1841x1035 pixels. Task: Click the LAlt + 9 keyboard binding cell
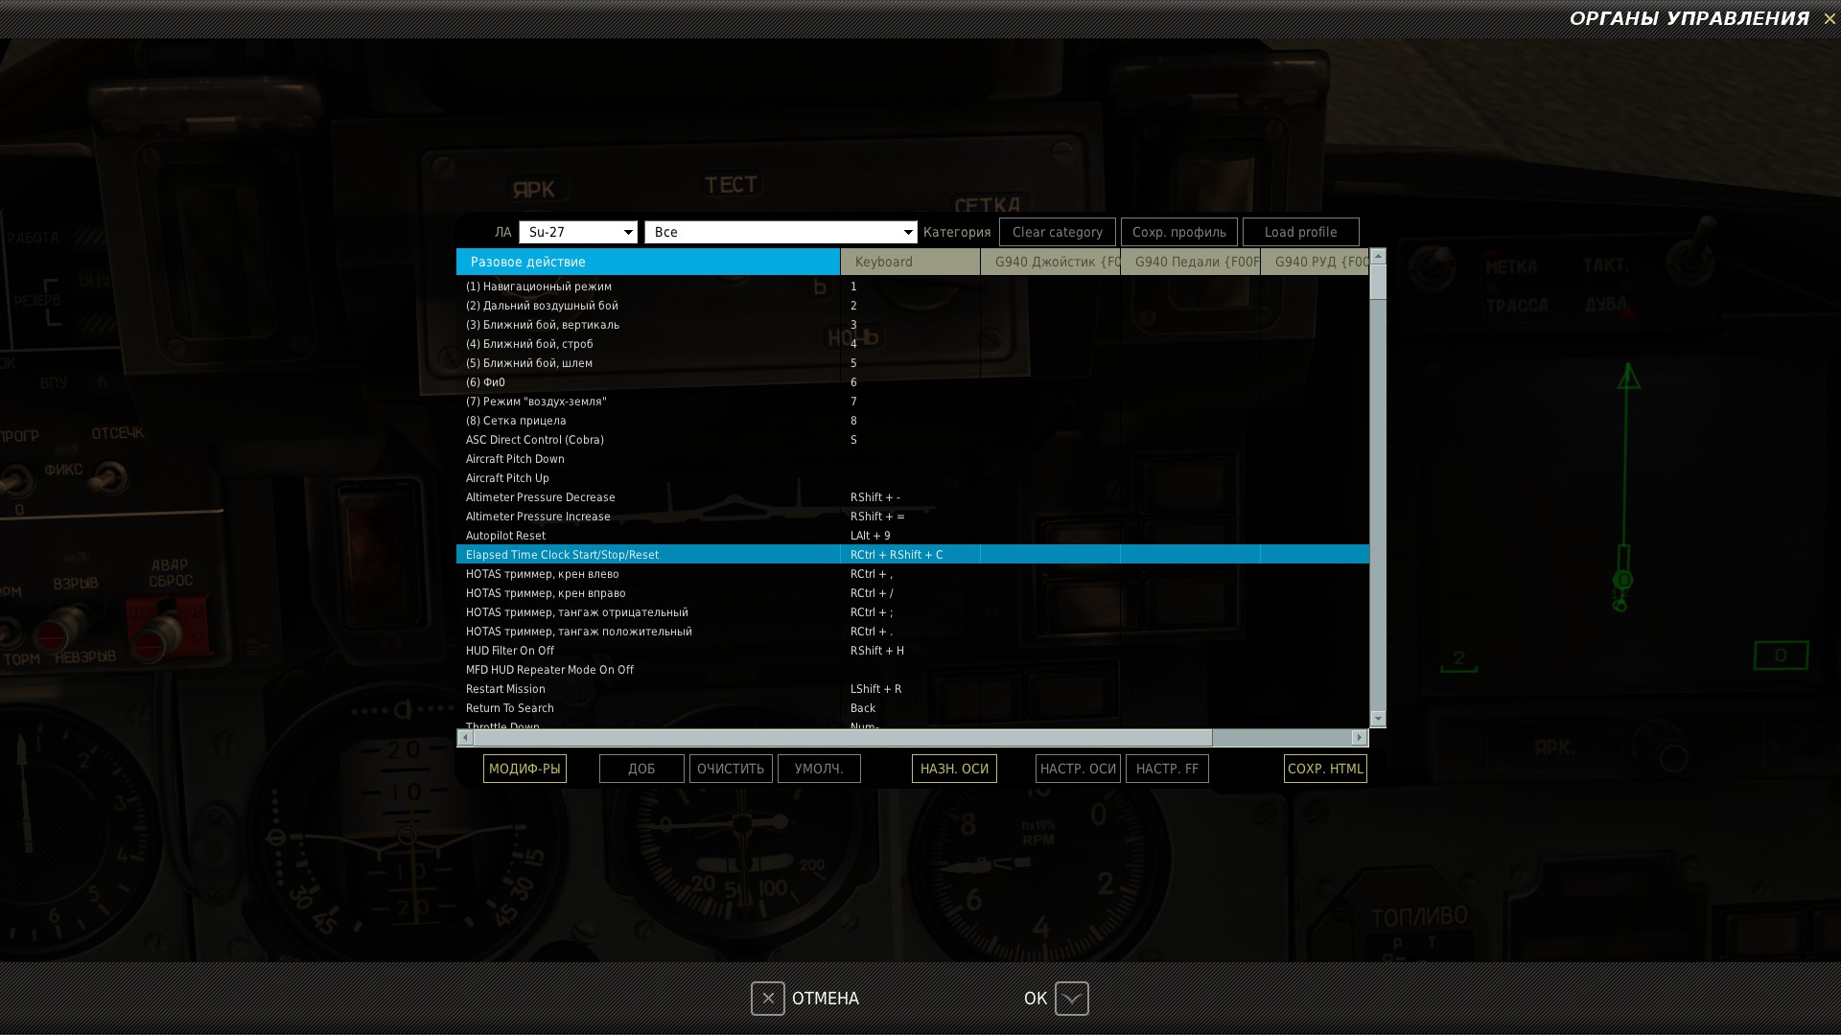[910, 536]
